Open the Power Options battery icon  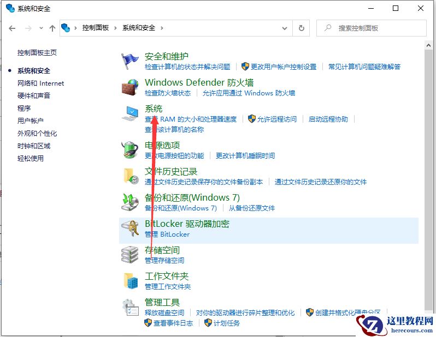click(130, 149)
